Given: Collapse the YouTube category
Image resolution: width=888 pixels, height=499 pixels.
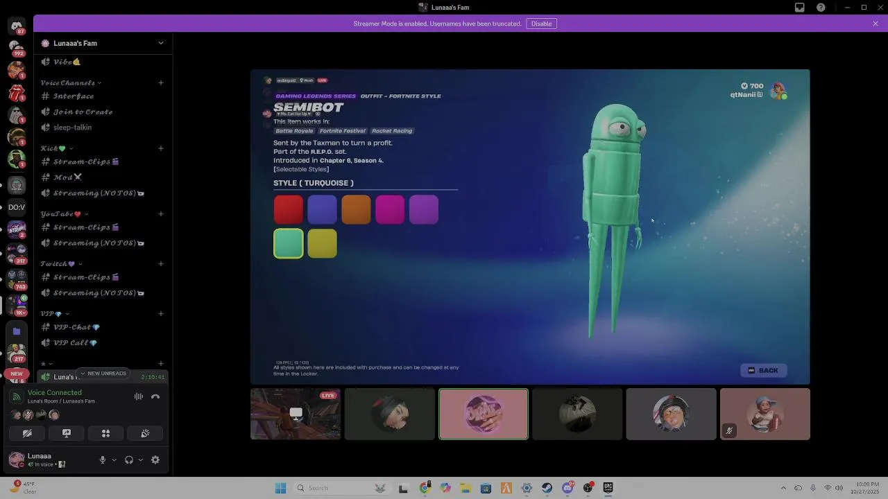Looking at the screenshot, I should (65, 214).
